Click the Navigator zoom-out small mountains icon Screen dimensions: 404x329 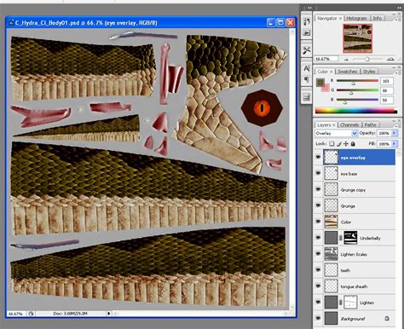pos(346,59)
